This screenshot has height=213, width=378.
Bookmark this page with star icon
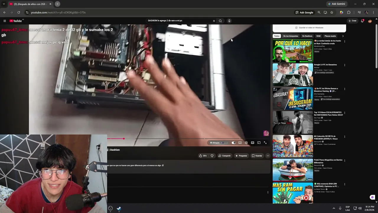pyautogui.click(x=332, y=12)
